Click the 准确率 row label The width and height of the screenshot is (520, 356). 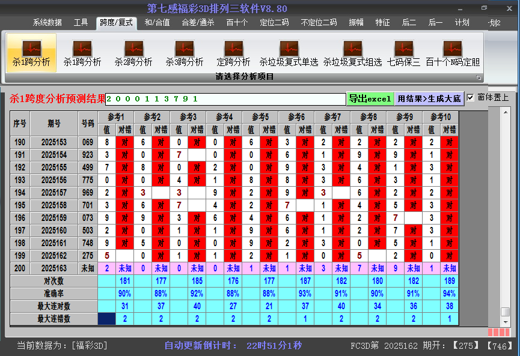[54, 294]
